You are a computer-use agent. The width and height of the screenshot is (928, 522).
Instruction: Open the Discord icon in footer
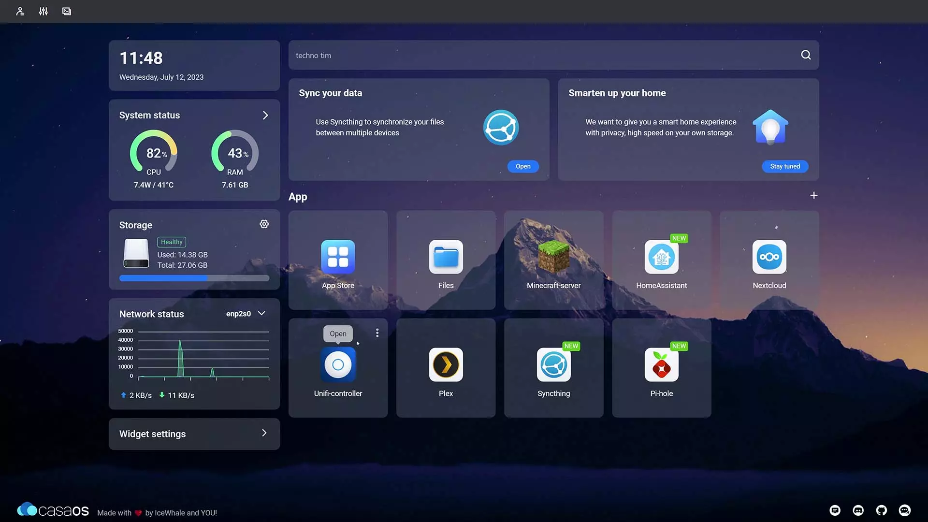pos(858,510)
